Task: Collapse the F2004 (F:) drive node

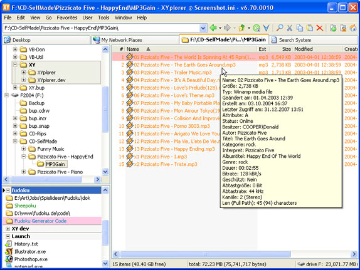Action: pyautogui.click(x=6, y=95)
